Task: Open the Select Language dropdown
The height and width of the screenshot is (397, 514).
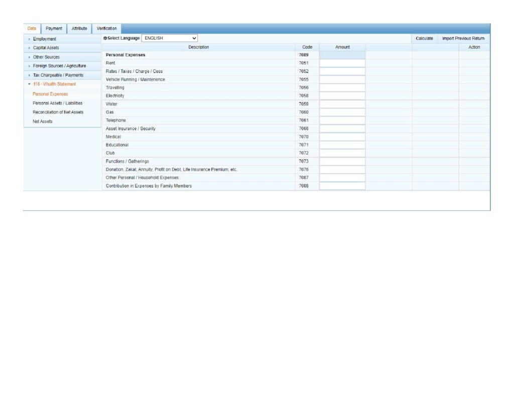Action: click(x=170, y=38)
